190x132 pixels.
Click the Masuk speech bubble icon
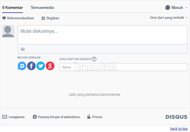[168, 8]
